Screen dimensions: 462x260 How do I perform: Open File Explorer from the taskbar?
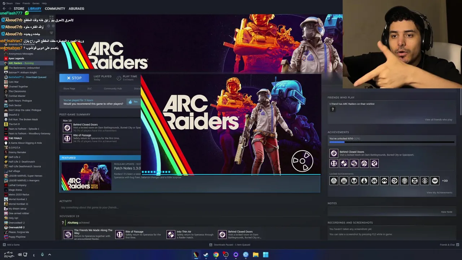click(x=256, y=255)
